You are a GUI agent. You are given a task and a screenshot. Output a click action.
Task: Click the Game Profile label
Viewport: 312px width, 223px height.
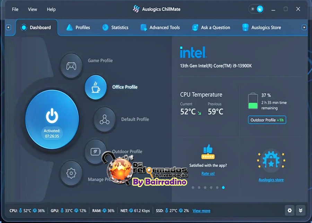tap(100, 61)
